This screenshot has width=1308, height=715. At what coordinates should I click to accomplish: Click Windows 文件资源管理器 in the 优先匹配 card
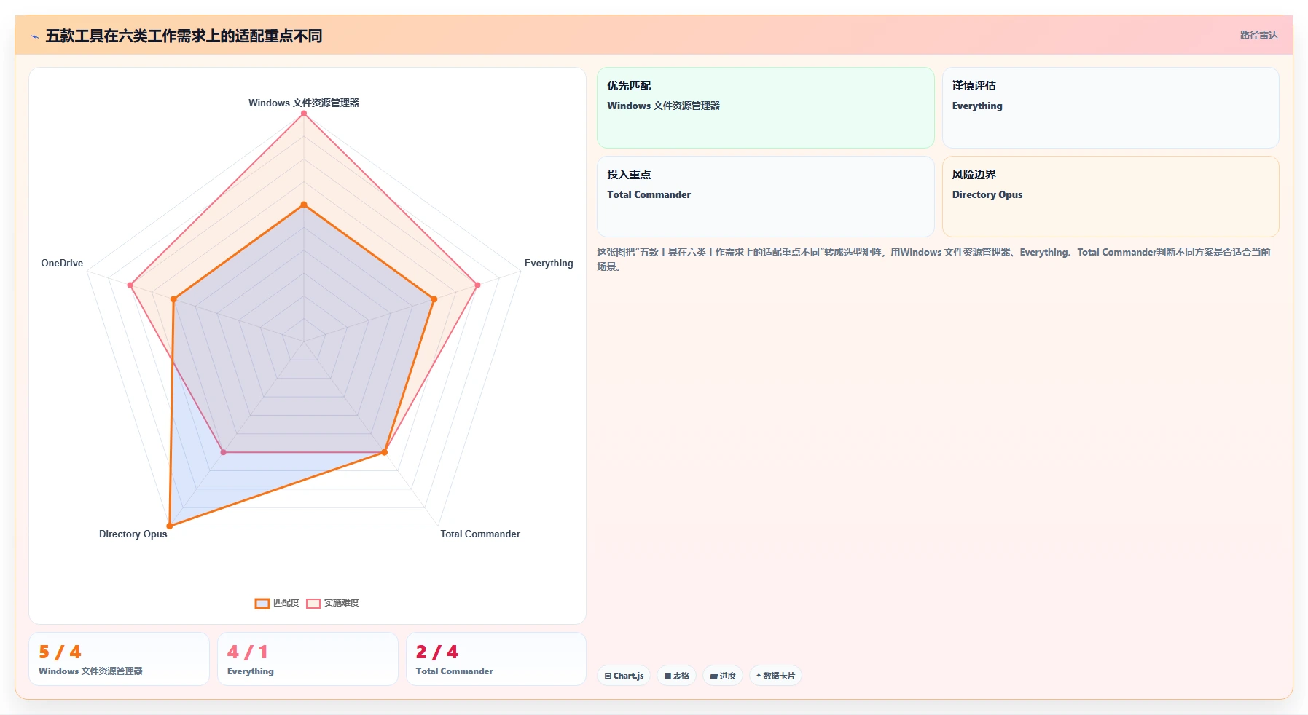pos(663,106)
